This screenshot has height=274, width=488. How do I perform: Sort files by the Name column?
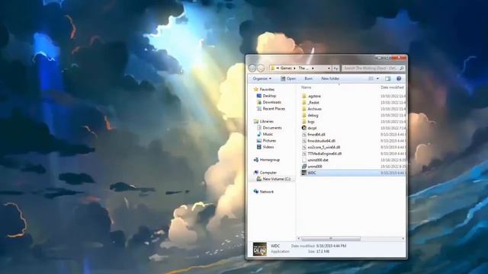click(x=306, y=88)
